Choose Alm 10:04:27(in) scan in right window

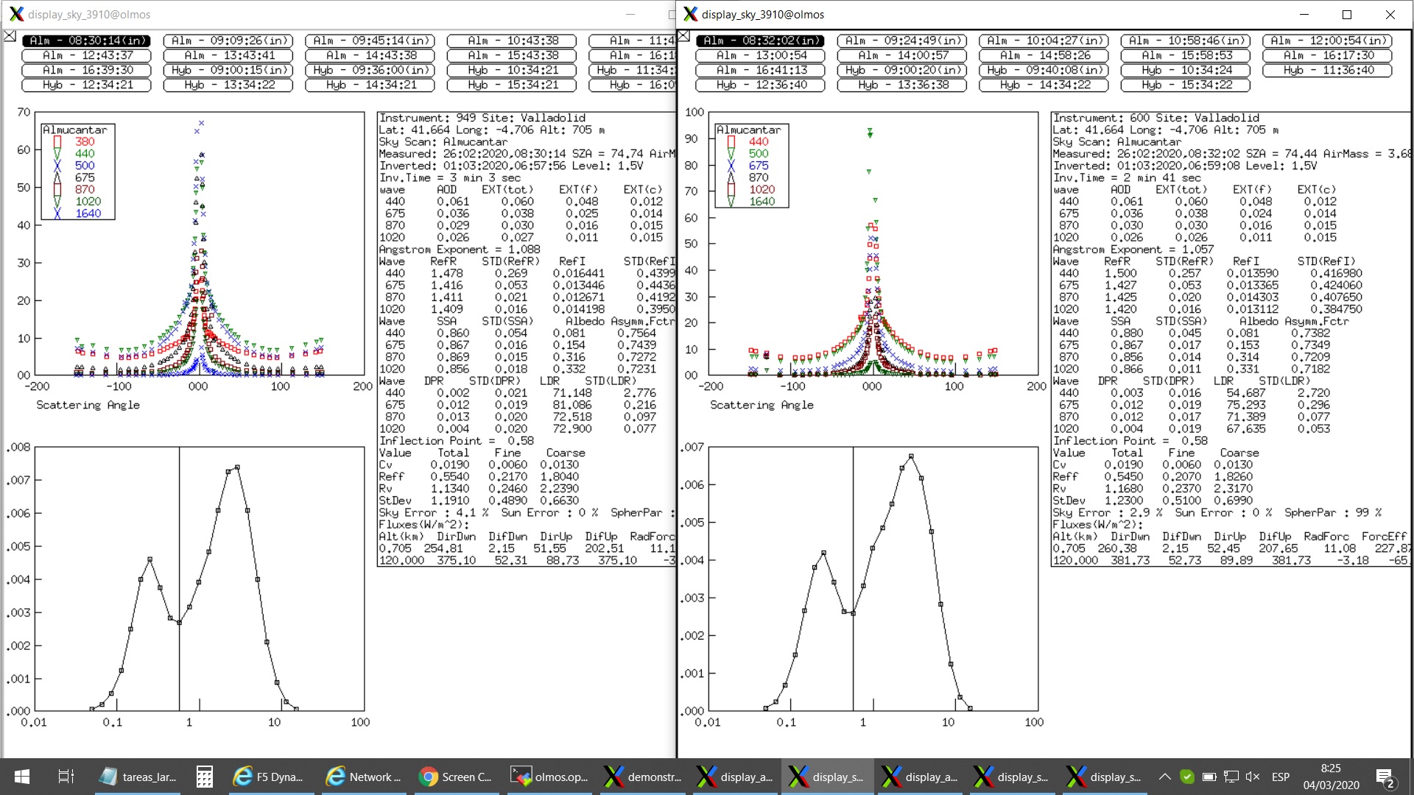coord(1044,40)
